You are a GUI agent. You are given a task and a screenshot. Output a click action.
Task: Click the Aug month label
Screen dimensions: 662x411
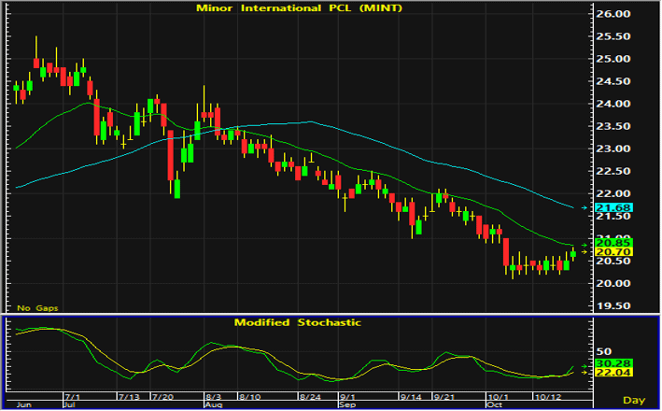point(213,404)
